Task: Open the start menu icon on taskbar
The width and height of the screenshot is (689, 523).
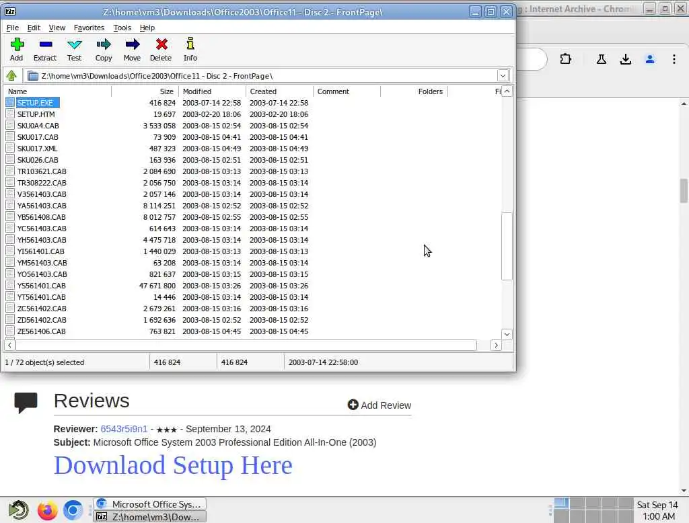Action: pyautogui.click(x=18, y=510)
